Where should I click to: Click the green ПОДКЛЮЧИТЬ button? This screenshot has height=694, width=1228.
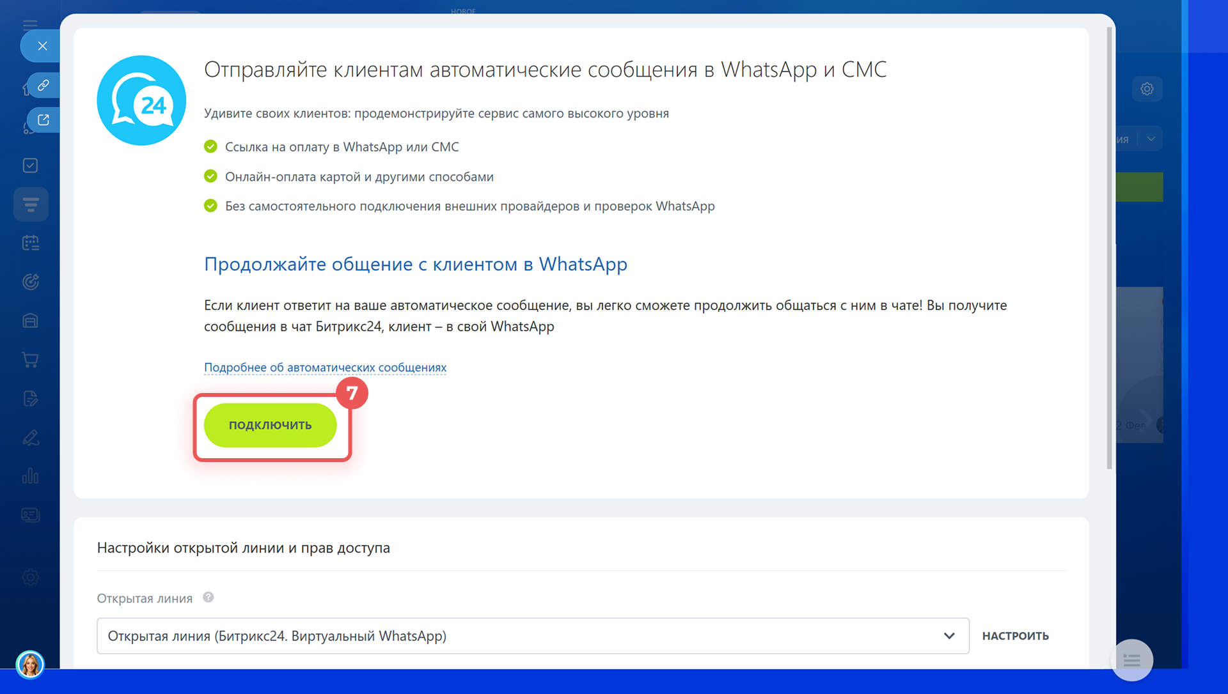pos(270,425)
